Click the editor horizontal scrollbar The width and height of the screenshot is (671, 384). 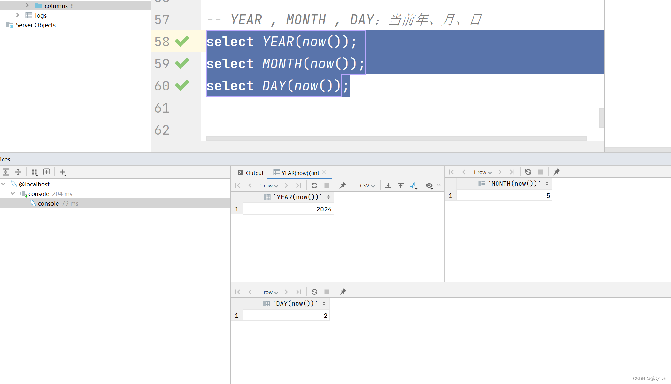click(x=396, y=138)
